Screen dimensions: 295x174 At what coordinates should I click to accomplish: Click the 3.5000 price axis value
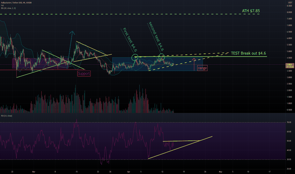tap(289, 71)
